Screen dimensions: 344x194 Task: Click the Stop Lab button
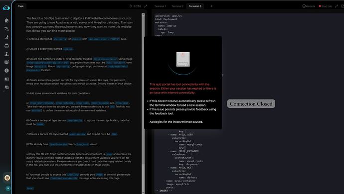pyautogui.click(x=326, y=6)
